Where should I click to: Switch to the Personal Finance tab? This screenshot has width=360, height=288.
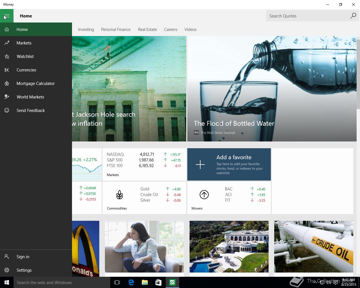coord(116,30)
